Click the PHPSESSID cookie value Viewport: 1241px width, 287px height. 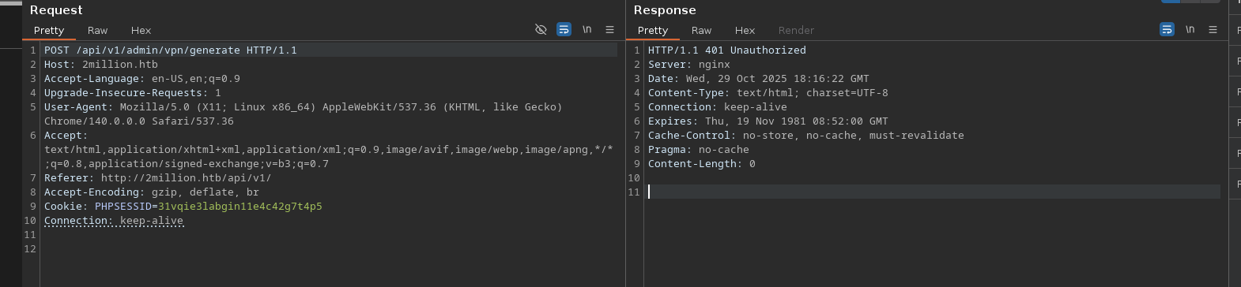point(240,206)
